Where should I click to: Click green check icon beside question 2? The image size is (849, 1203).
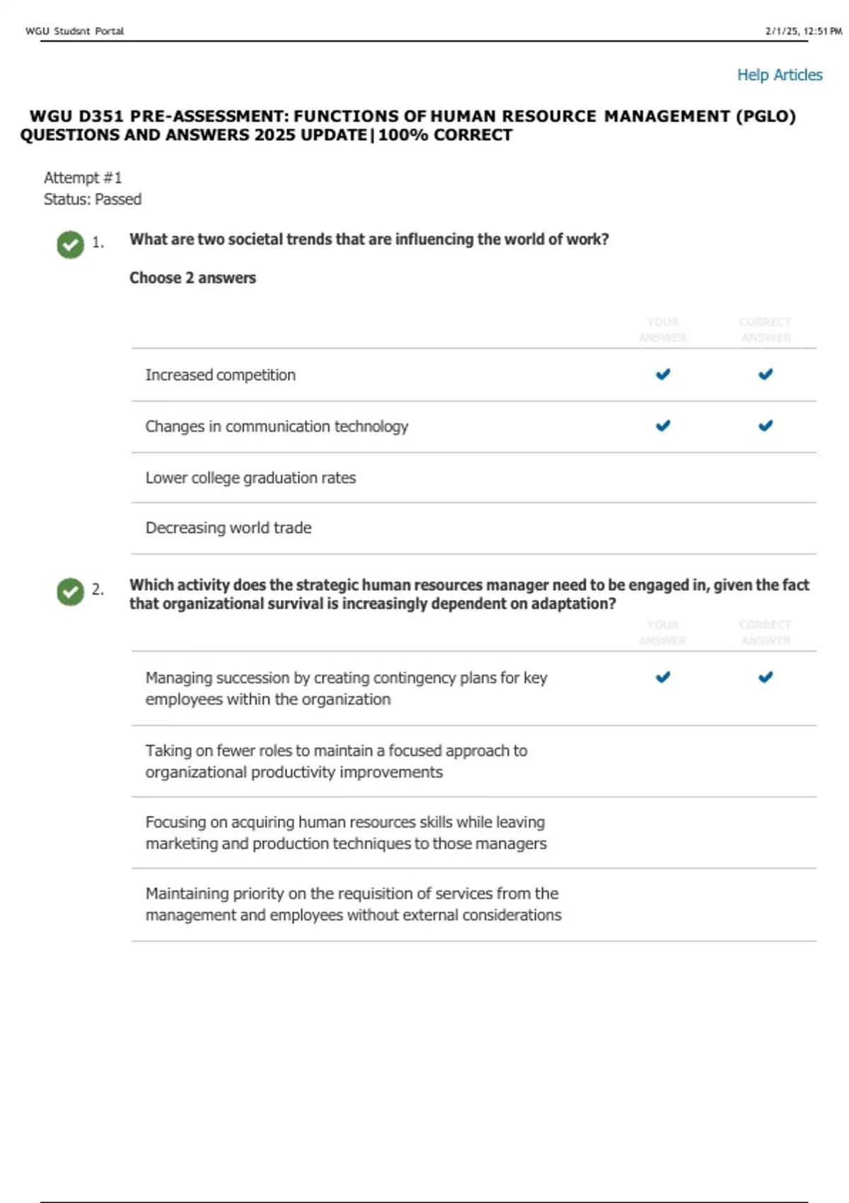coord(70,591)
